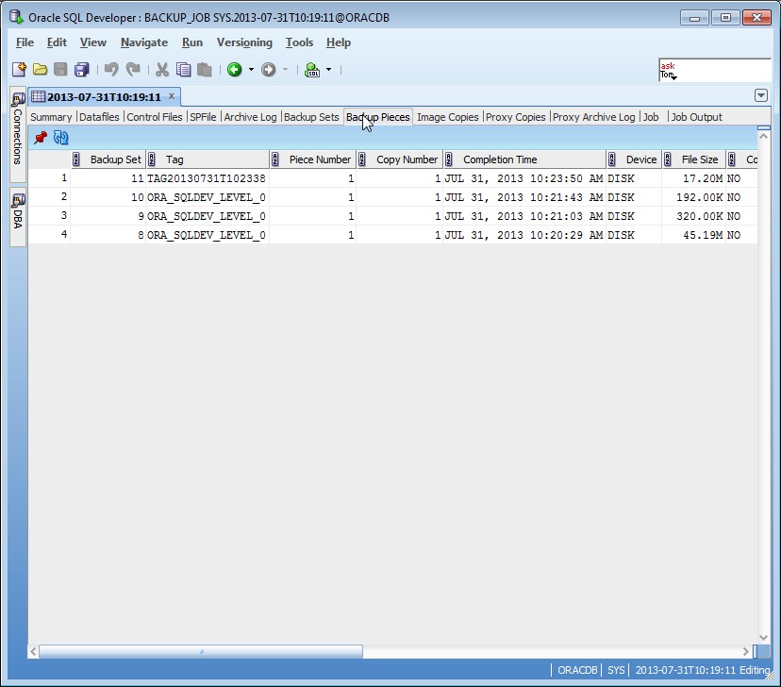Viewport: 781px width, 687px height.
Task: Click the Completion Time column sort icon
Action: pos(449,159)
